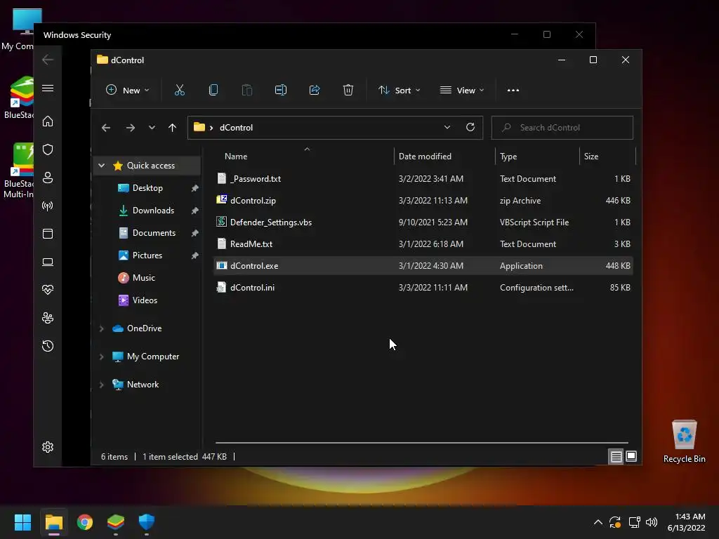Open Family options icon in the Security sidebar

click(x=48, y=318)
